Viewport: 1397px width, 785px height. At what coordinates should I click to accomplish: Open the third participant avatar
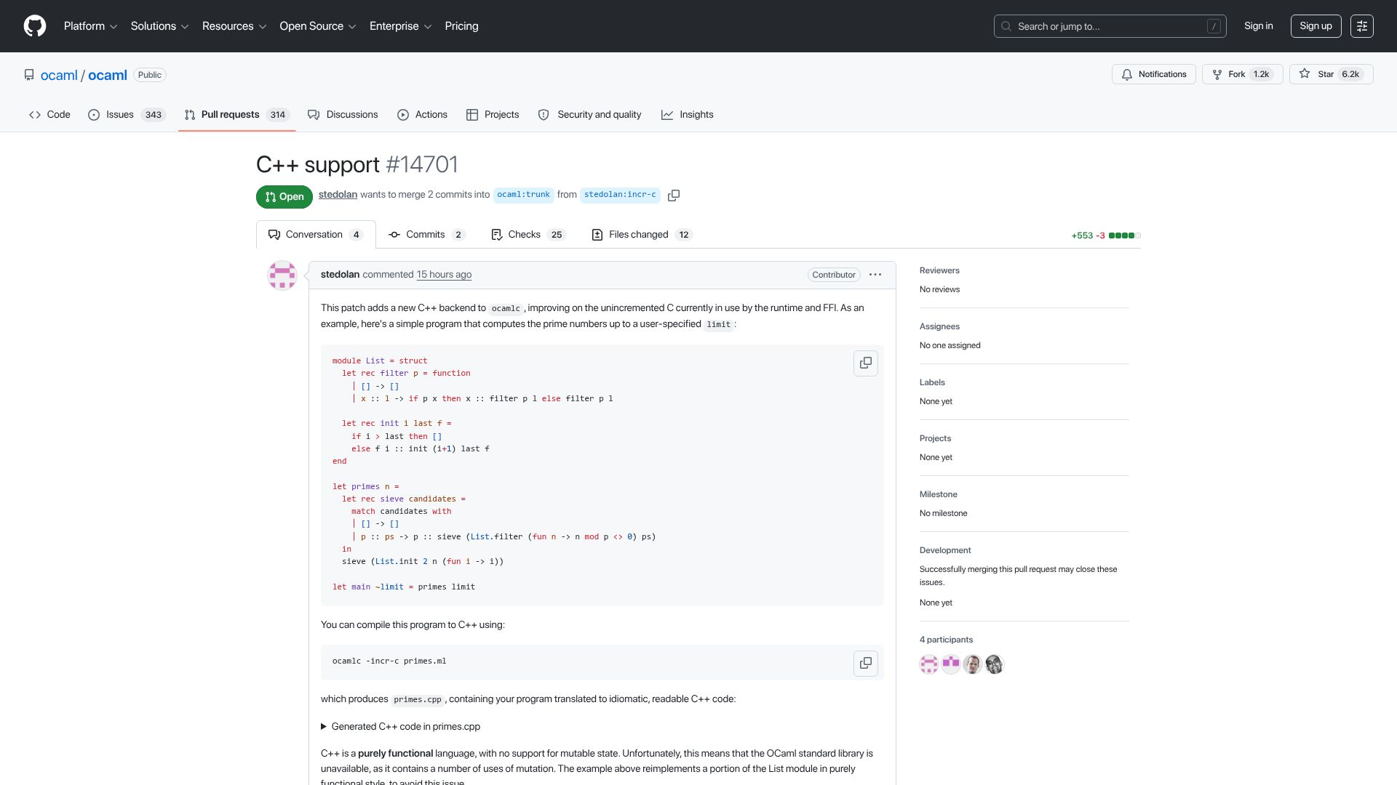(973, 664)
